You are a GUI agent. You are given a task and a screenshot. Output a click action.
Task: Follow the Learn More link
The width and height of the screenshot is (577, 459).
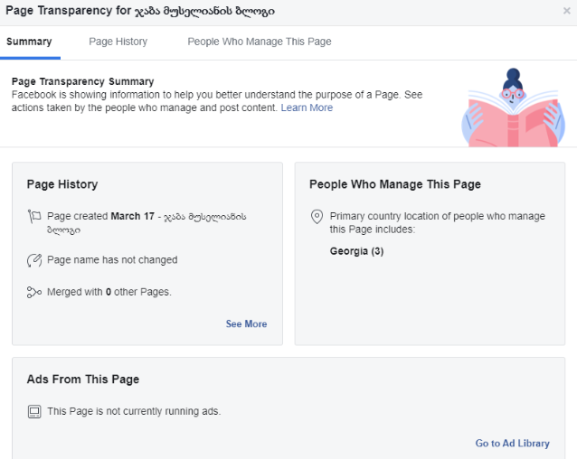(307, 108)
